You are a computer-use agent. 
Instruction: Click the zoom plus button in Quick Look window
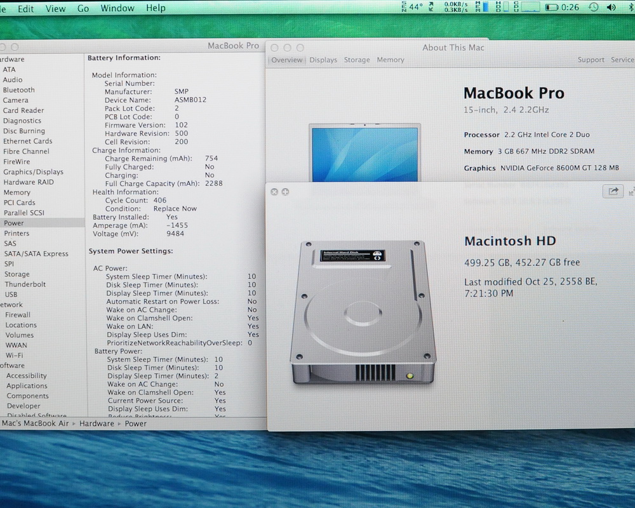285,192
